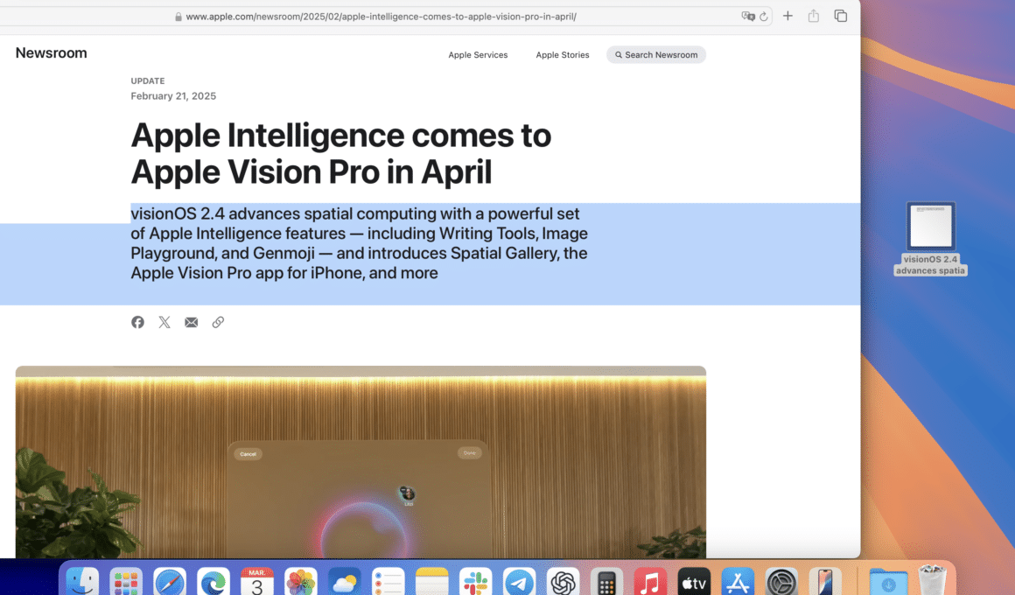Open Weather from the dock
The height and width of the screenshot is (595, 1015).
[345, 582]
